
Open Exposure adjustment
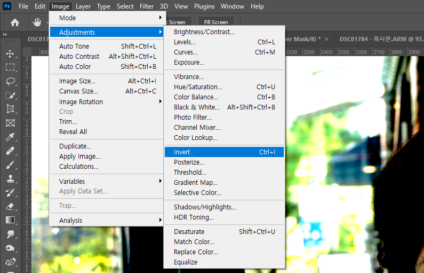point(224,63)
